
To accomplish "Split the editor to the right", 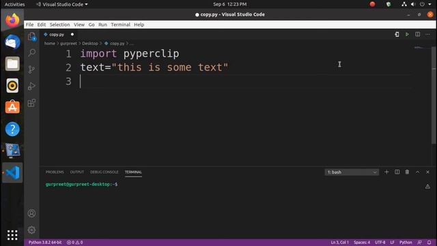I will [x=417, y=34].
